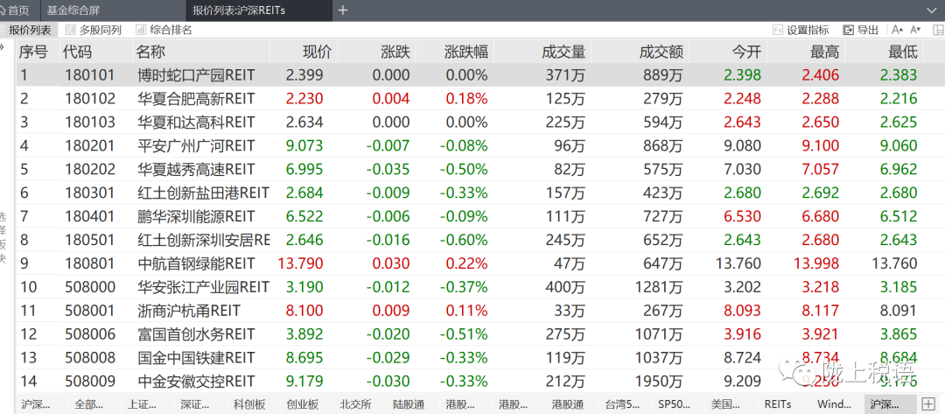
Task: Open bottom tab 沪深... at far left
Action: coord(36,403)
